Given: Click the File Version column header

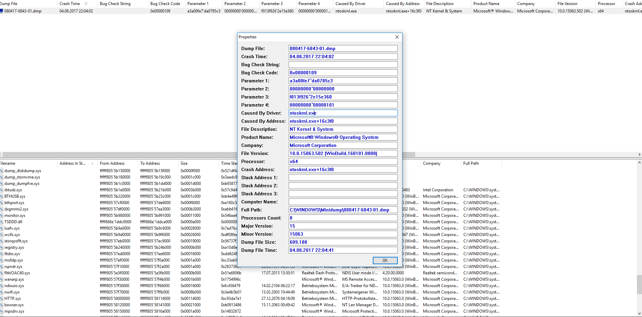Looking at the screenshot, I should coord(575,4).
